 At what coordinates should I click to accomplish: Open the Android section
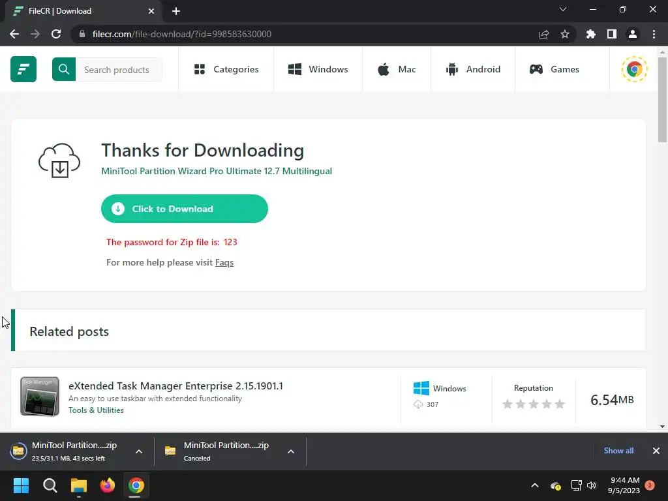(x=473, y=69)
